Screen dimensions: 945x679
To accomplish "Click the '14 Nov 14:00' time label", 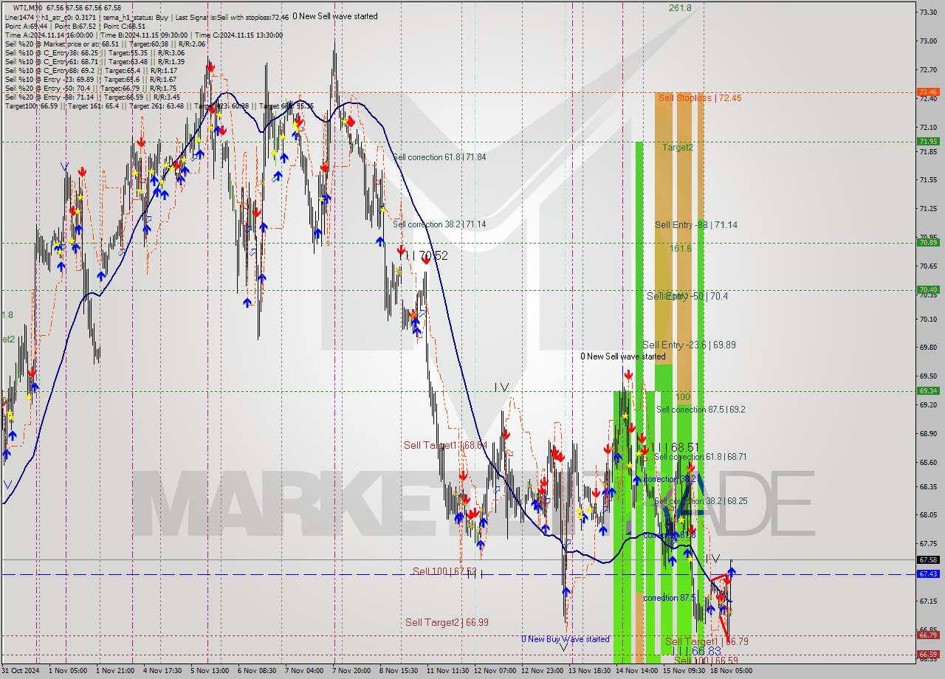I will [637, 671].
